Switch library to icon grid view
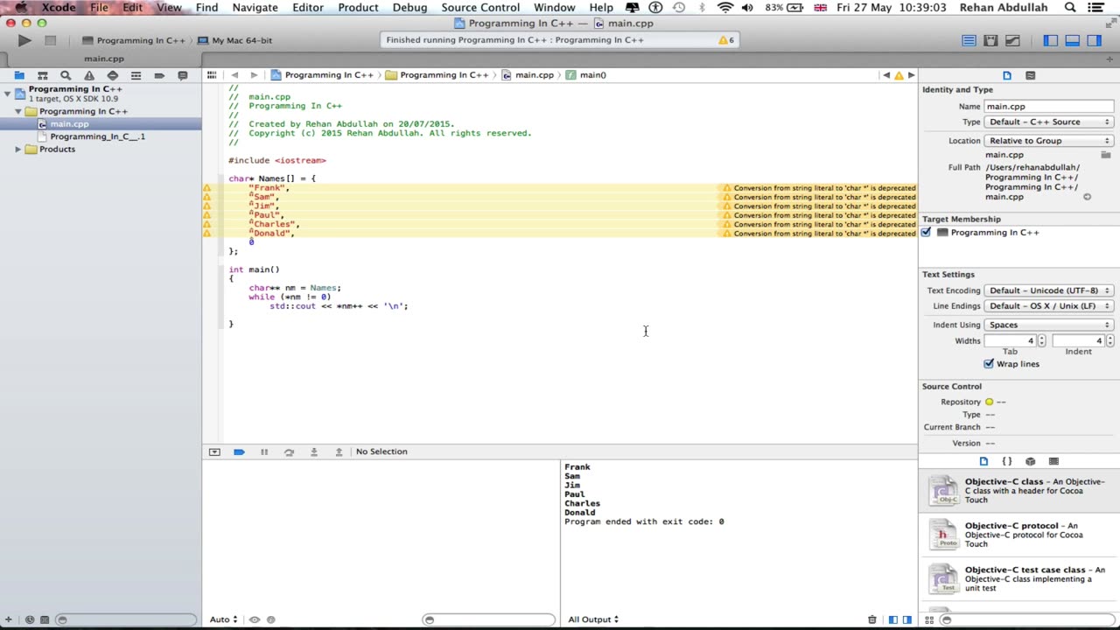 pos(929,619)
